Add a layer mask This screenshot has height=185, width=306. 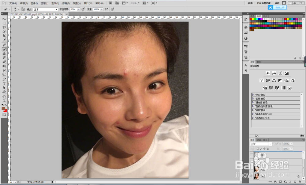click(x=280, y=182)
